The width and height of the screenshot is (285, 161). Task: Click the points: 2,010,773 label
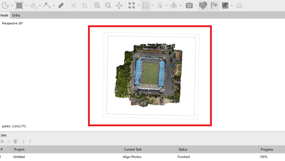click(14, 126)
